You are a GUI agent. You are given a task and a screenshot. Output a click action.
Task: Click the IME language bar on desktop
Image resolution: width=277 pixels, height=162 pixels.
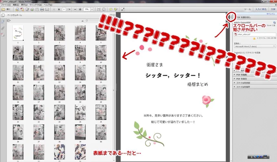coord(259,157)
